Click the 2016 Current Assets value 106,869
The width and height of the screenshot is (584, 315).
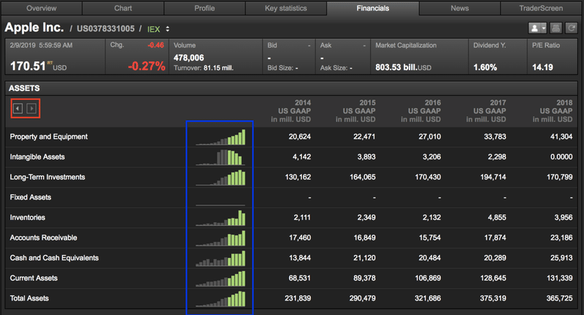pyautogui.click(x=428, y=278)
